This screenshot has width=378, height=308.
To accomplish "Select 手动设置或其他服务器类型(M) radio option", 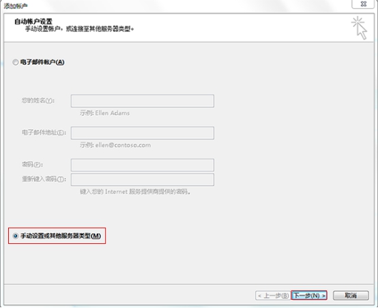I will click(16, 236).
